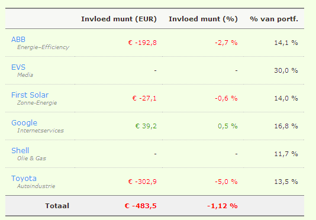Click the Invloed munt (EUR) column header
The width and height of the screenshot is (316, 220).
(119, 19)
